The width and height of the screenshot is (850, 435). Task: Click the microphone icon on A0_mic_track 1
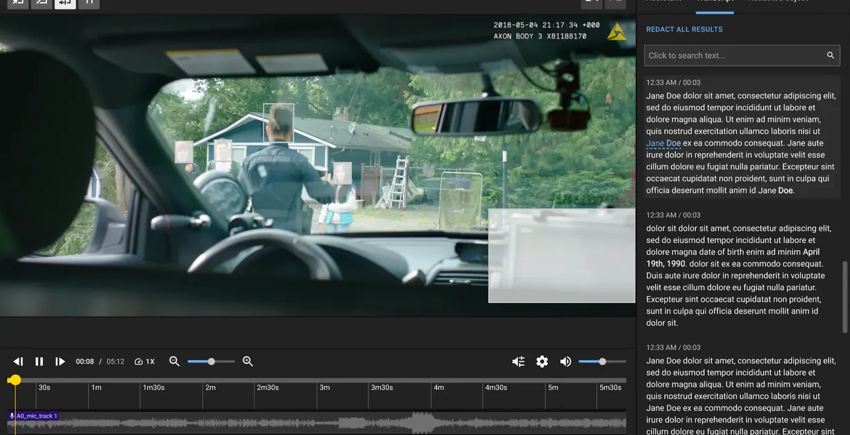pos(10,414)
